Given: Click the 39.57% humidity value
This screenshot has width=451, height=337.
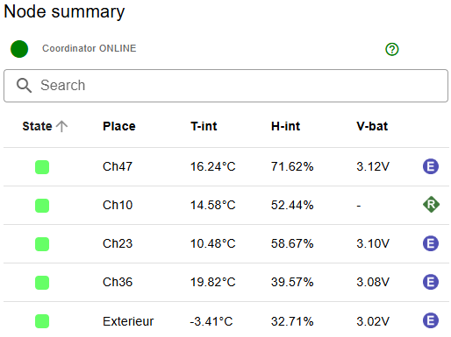Looking at the screenshot, I should tap(292, 282).
